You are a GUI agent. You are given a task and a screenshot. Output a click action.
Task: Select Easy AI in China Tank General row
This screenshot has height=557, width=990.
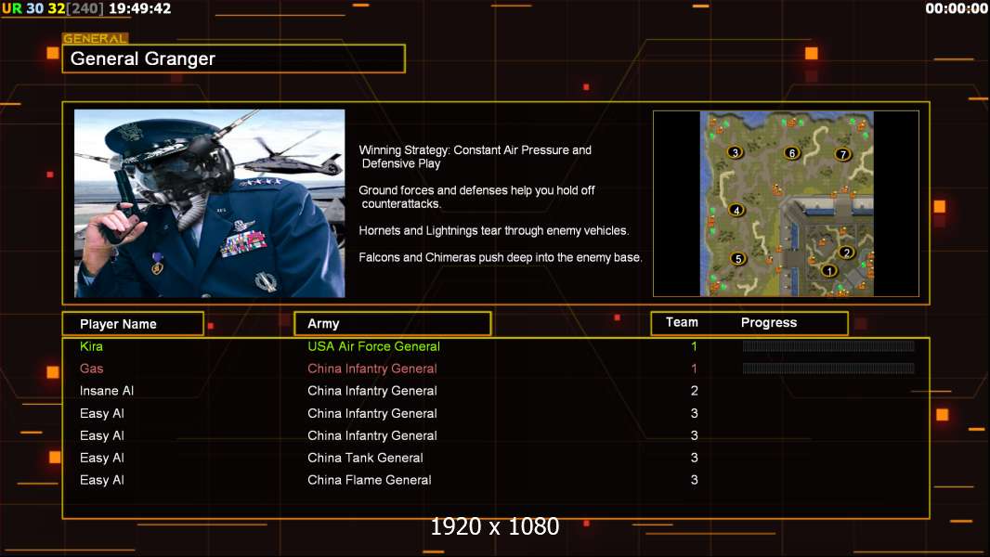(101, 458)
